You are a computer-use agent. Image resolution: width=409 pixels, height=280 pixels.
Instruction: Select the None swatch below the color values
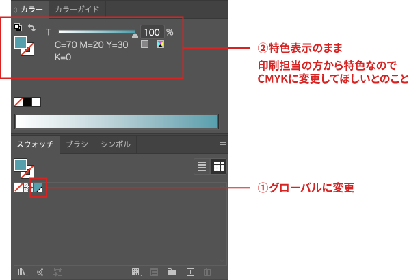(x=18, y=102)
